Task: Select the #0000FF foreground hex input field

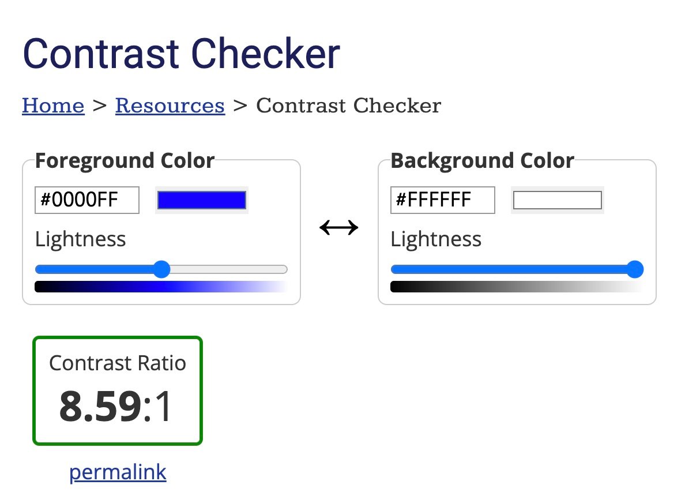Action: [86, 200]
